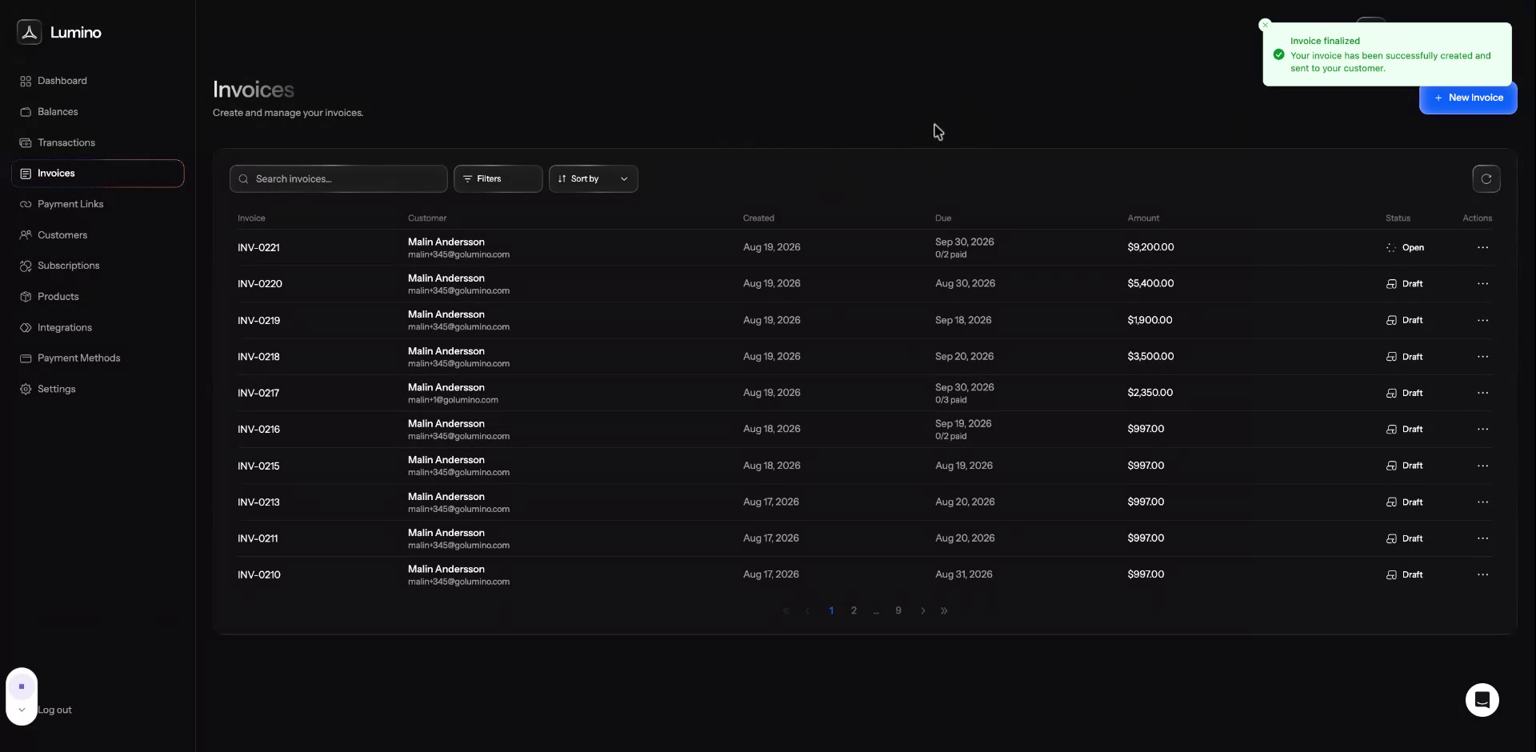Close the Invoice finalized notification

1265,25
